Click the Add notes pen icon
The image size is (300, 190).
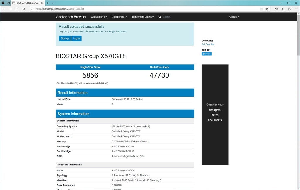(283, 9)
